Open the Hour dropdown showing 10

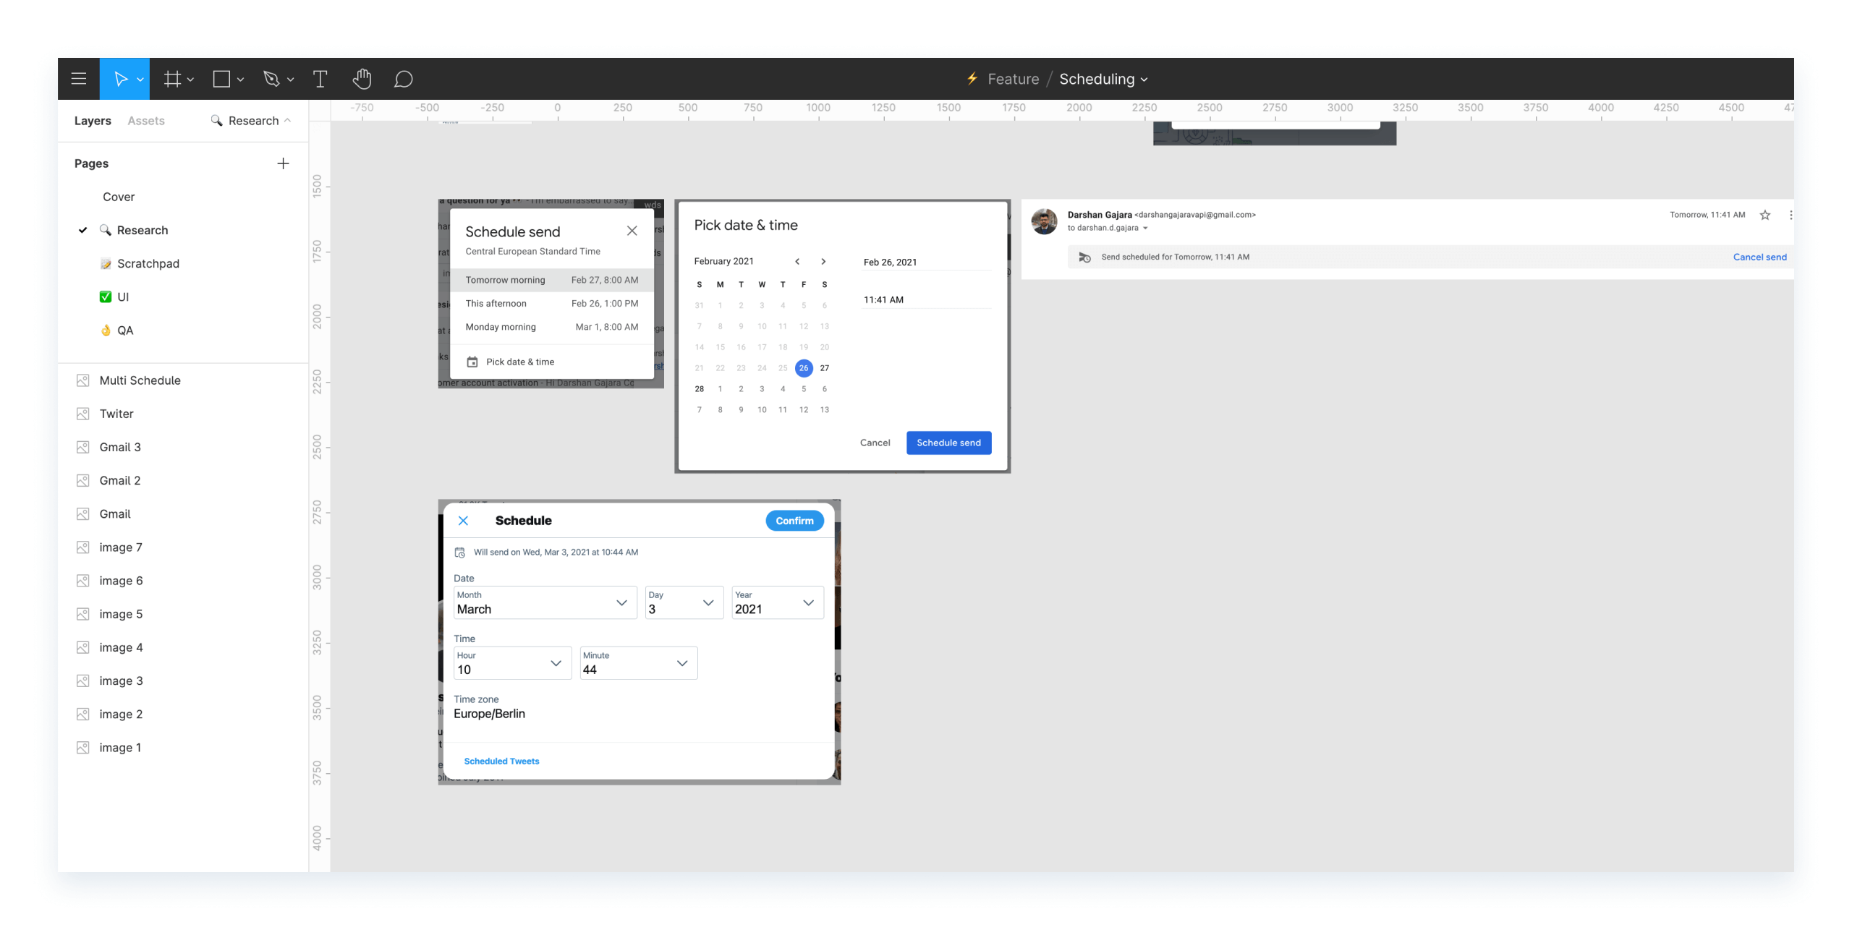512,663
